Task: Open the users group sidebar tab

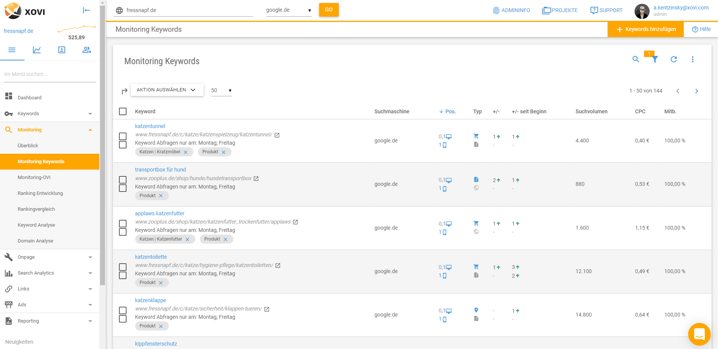Action: tap(86, 50)
